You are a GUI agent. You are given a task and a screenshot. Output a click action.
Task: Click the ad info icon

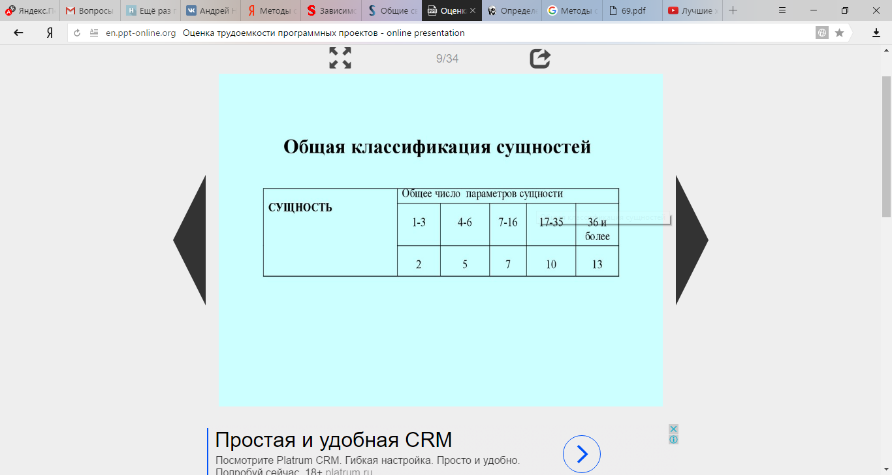click(x=673, y=439)
